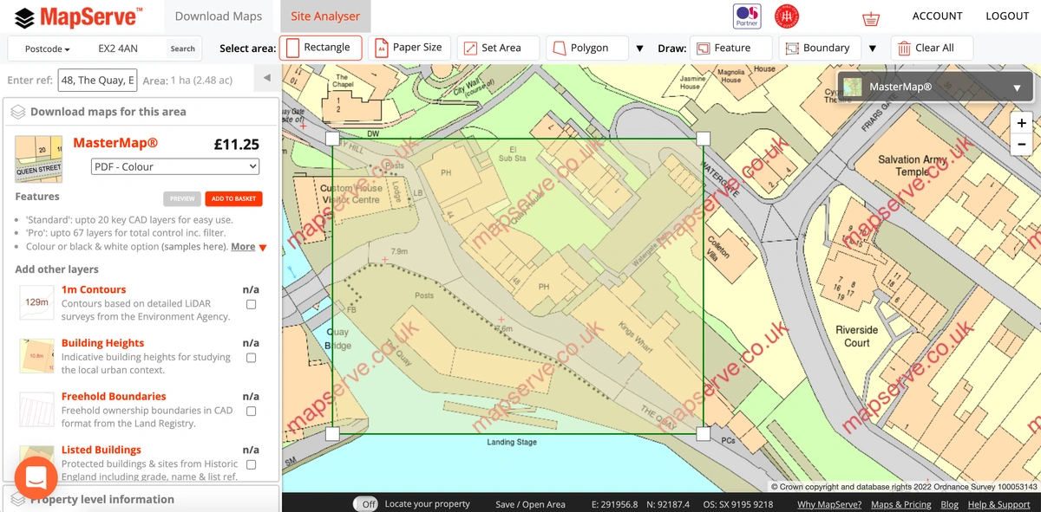Click the MasterMap® product title
Image resolution: width=1041 pixels, height=512 pixels.
point(115,143)
